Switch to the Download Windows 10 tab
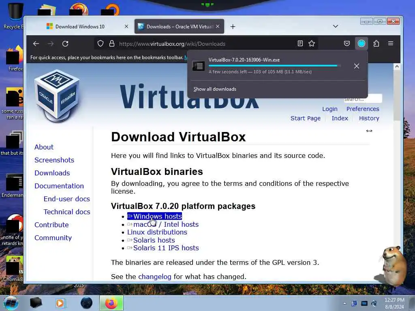The image size is (415, 311). (80, 26)
